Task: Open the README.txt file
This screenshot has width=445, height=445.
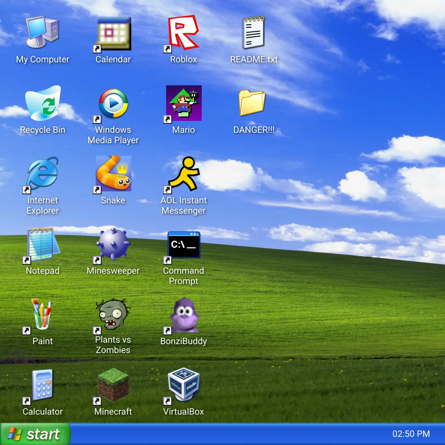Action: tap(254, 33)
